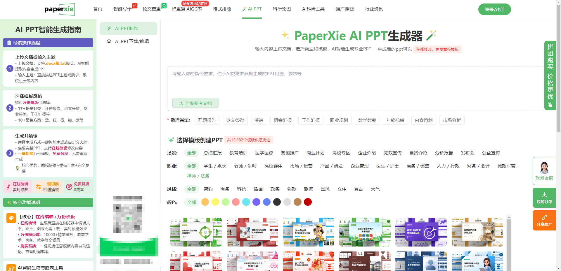
Task: Choose the cyan color swatch
Action: (x=246, y=202)
